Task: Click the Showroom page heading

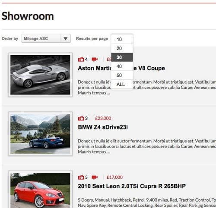Action: pyautogui.click(x=28, y=16)
